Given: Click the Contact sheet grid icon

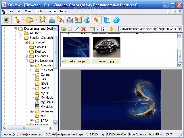Looking at the screenshot, I should click(96, 20).
